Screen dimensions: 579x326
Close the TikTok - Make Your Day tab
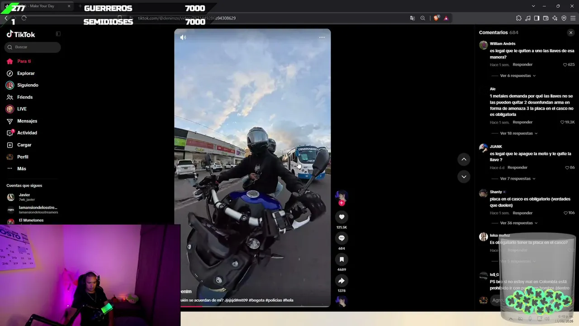69,6
